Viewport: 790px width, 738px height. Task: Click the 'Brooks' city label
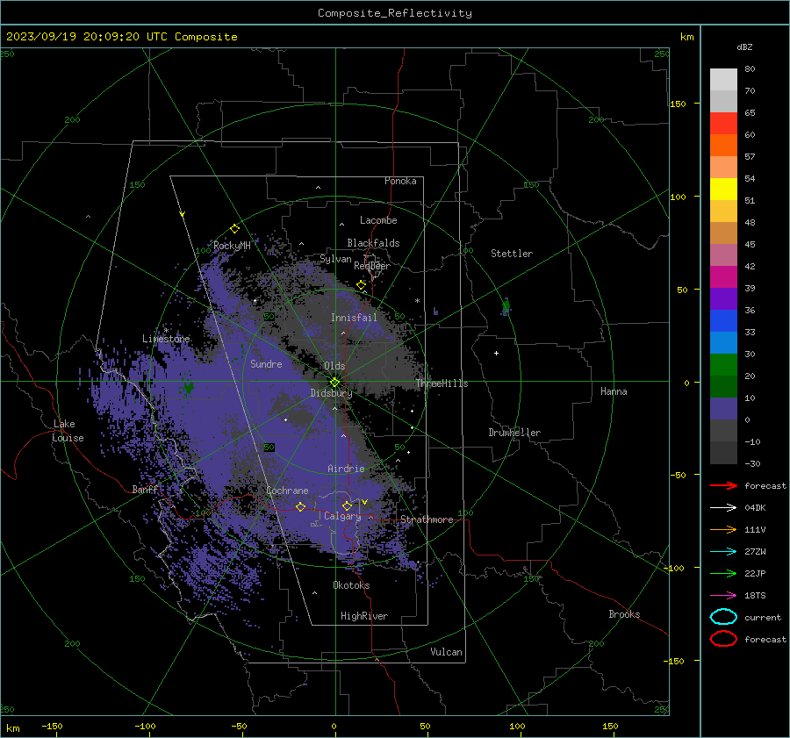tap(624, 614)
